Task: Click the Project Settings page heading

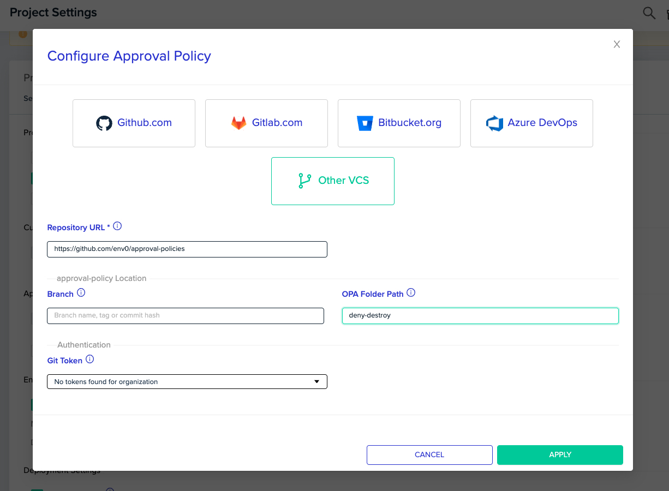Action: [x=53, y=13]
